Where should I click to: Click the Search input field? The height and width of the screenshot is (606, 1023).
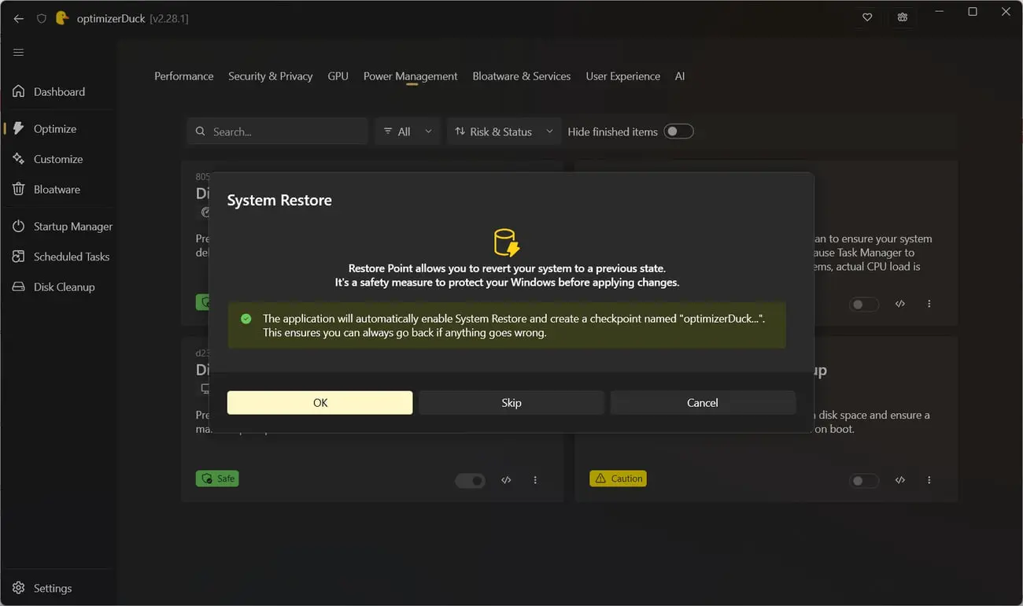point(278,131)
